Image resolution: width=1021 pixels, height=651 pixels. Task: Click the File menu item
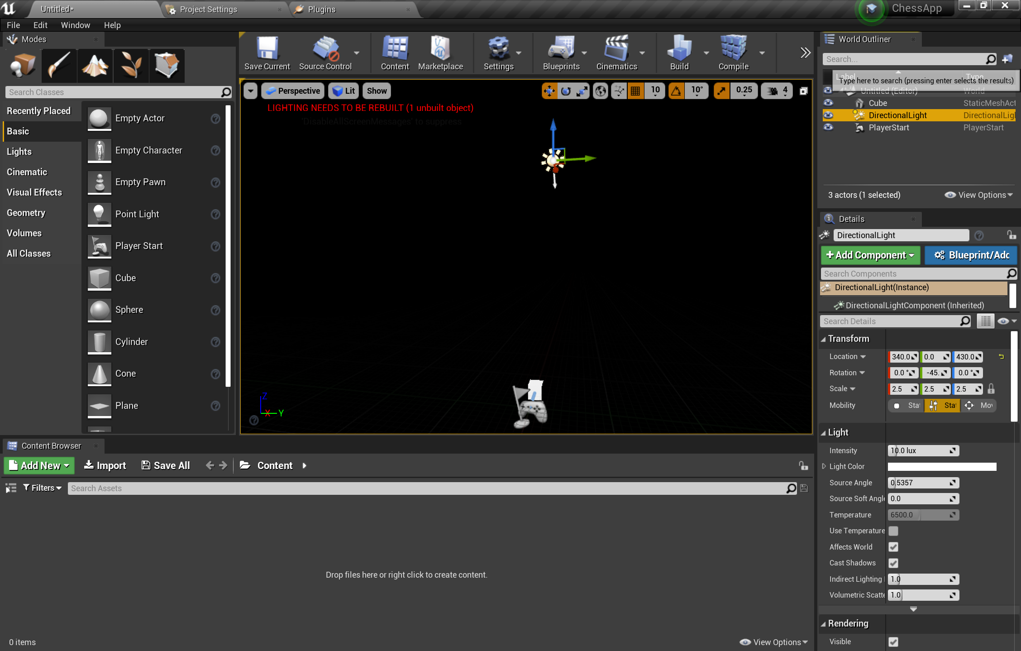(13, 25)
